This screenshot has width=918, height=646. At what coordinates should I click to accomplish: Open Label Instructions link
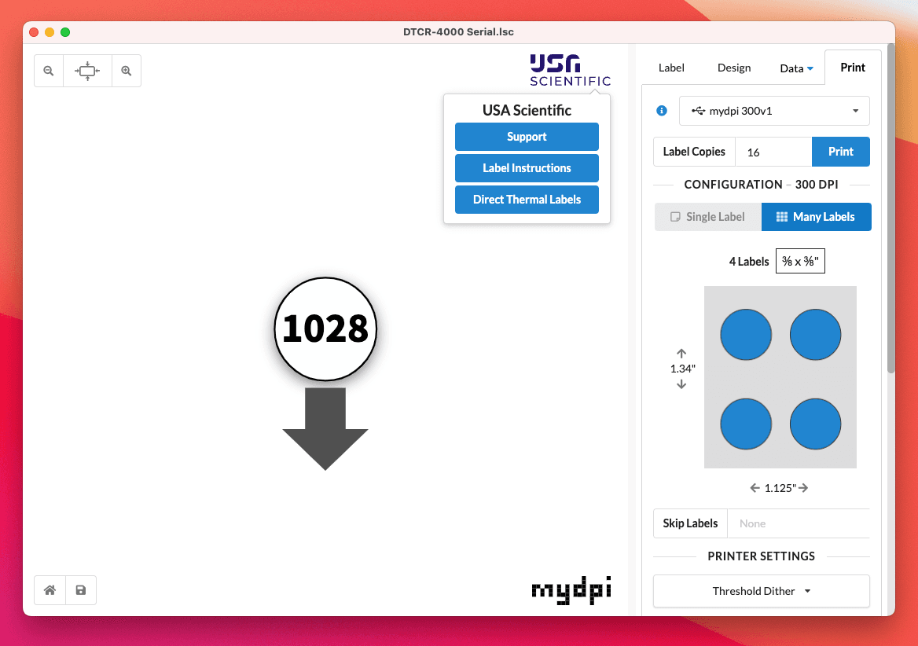[527, 168]
